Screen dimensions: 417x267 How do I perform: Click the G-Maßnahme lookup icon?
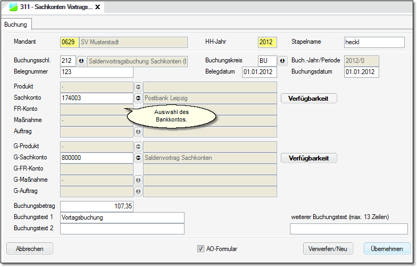tap(138, 181)
